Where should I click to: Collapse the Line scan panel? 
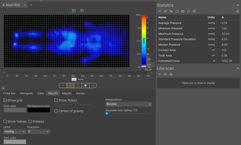click(x=238, y=68)
